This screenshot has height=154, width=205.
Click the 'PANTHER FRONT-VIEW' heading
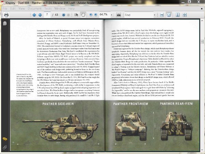[x=131, y=104]
